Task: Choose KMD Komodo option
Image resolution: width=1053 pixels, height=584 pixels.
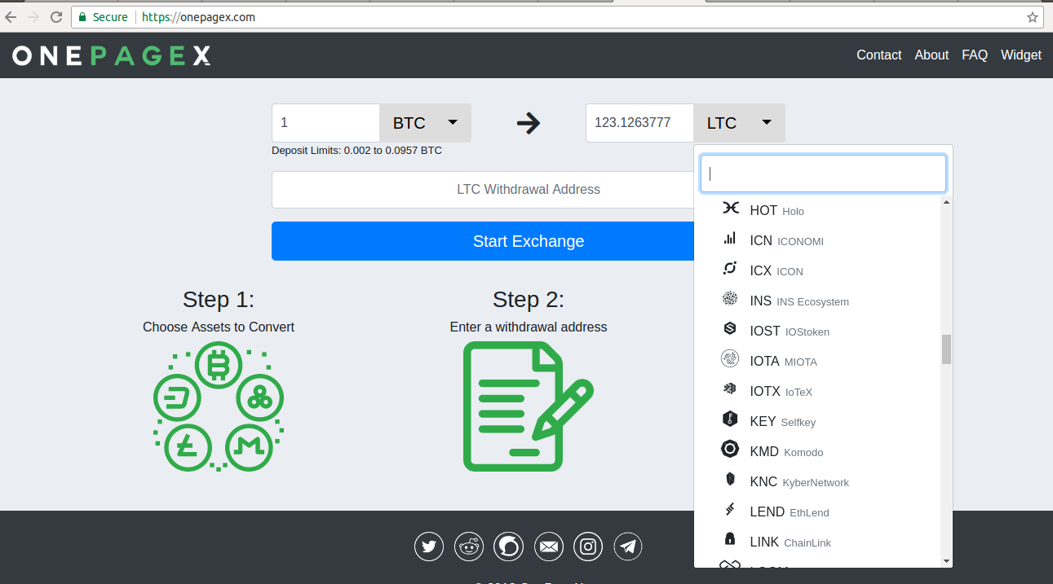Action: (818, 451)
